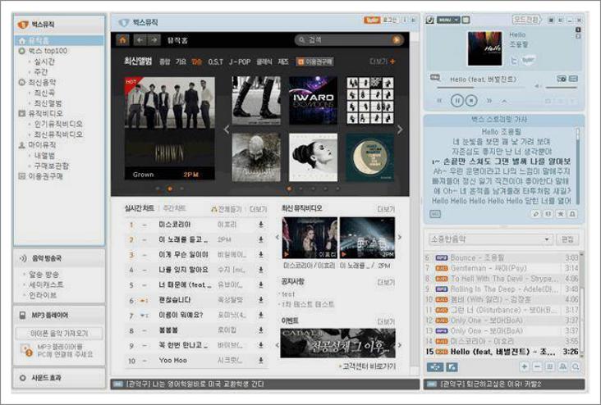Go to the music home via orange house icon
This screenshot has width=601, height=405.
coord(122,40)
